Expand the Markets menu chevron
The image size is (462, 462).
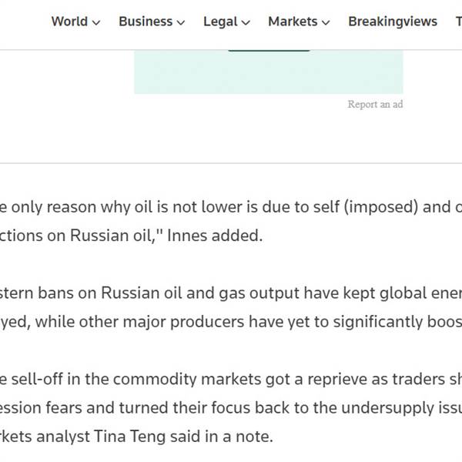[326, 22]
